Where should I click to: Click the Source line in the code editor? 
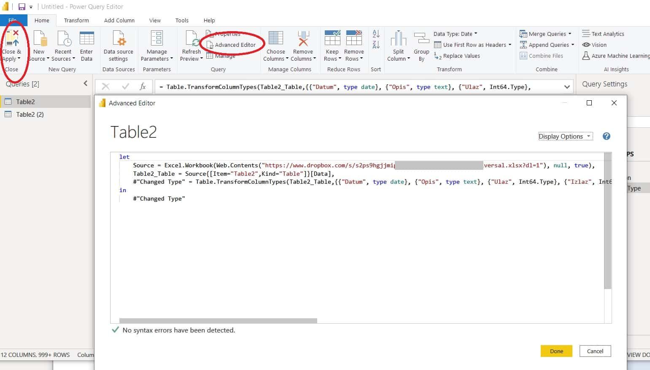coord(364,165)
